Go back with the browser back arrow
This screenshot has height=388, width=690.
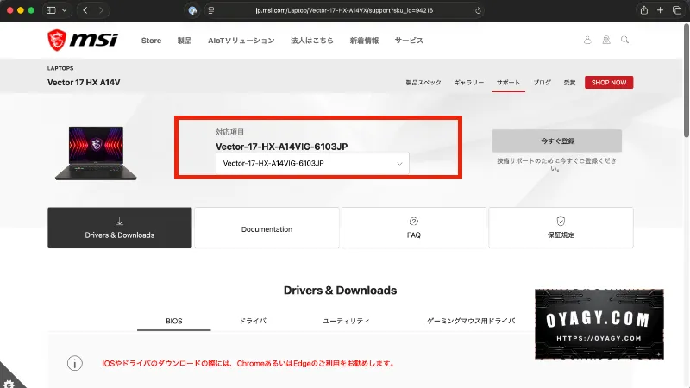(x=85, y=10)
